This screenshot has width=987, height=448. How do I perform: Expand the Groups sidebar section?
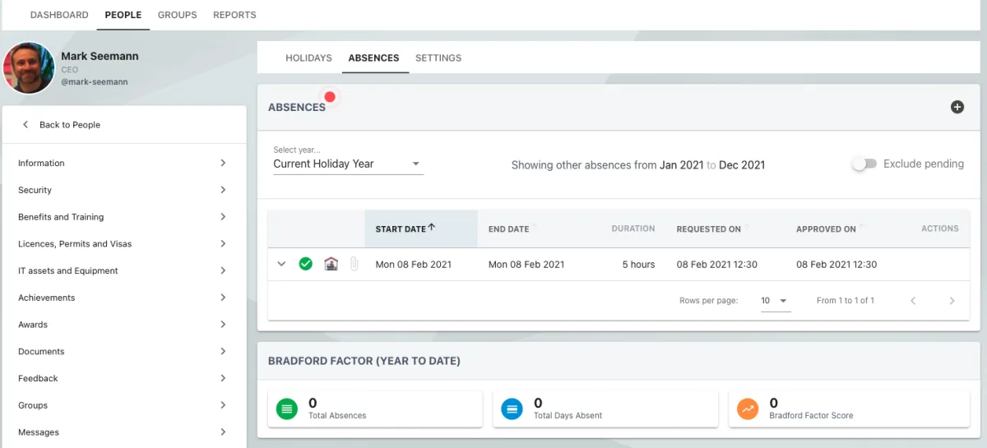123,405
